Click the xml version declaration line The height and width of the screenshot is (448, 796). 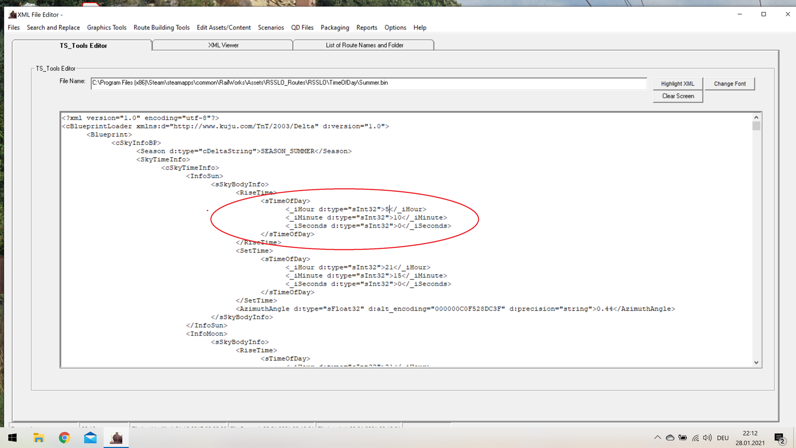(x=140, y=118)
